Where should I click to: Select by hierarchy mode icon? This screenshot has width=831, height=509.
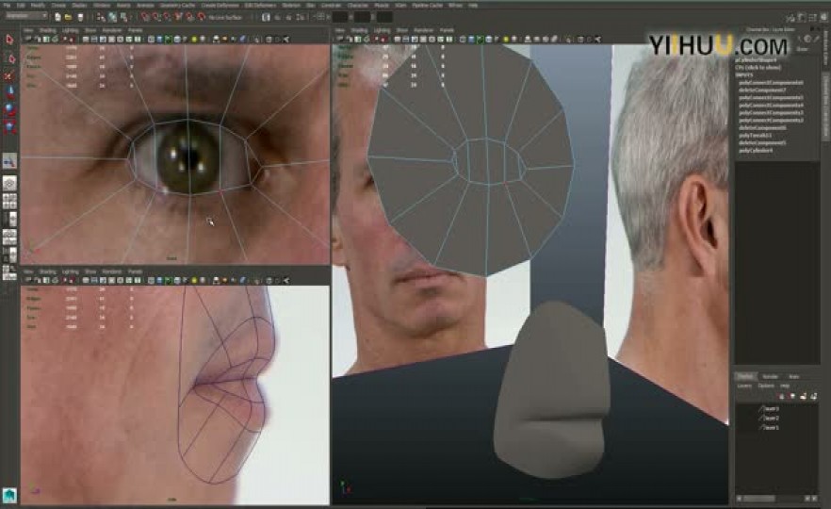101,17
